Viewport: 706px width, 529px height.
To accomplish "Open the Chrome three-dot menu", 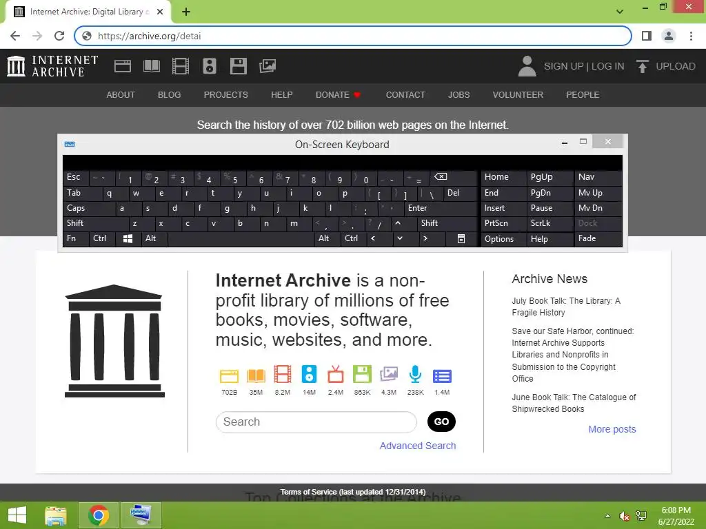I will pyautogui.click(x=691, y=36).
